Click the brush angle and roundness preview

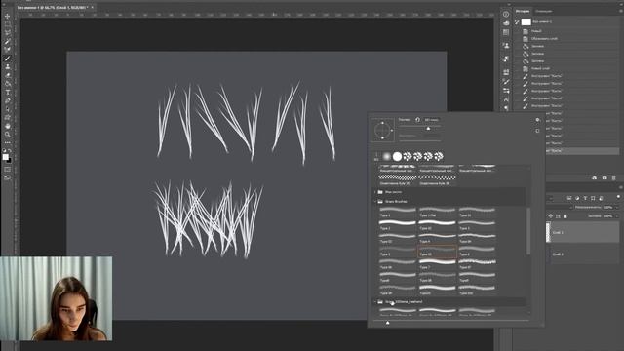(x=382, y=130)
